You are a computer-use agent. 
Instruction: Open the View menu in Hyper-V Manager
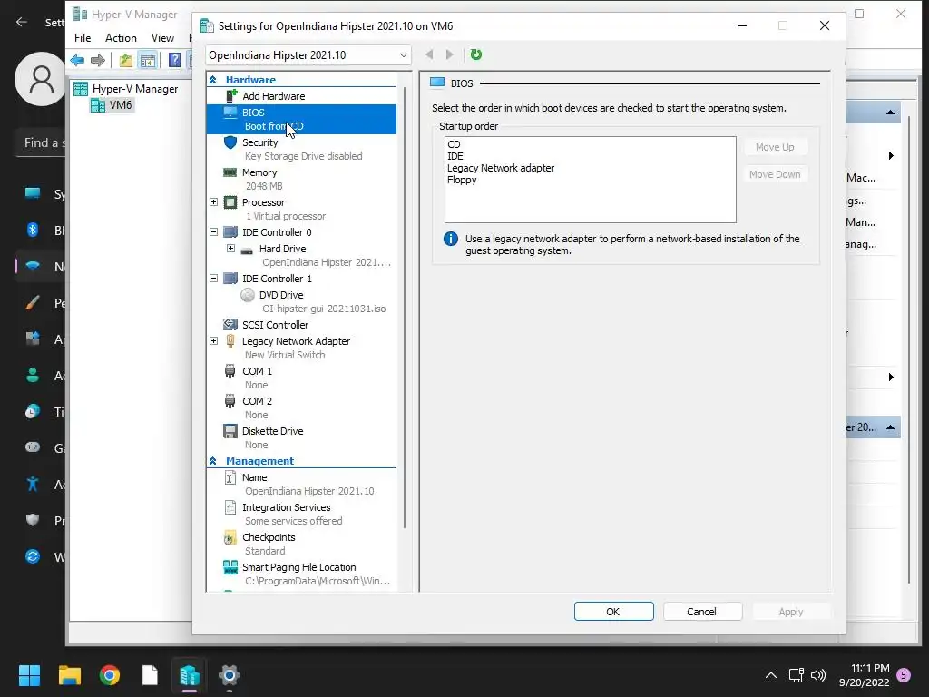coord(162,38)
